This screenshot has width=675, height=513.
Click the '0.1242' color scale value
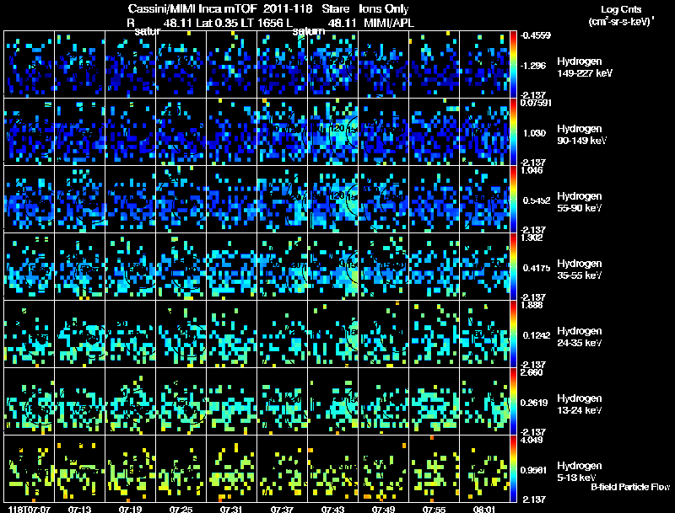537,335
